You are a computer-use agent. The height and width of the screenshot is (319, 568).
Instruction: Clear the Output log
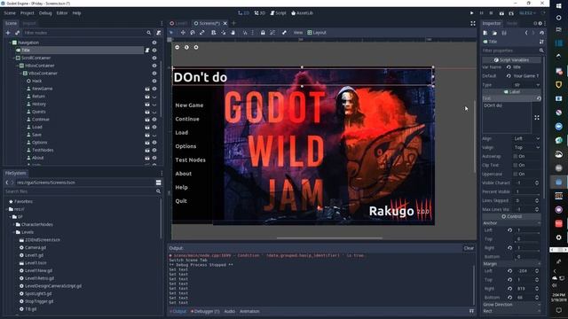469,248
